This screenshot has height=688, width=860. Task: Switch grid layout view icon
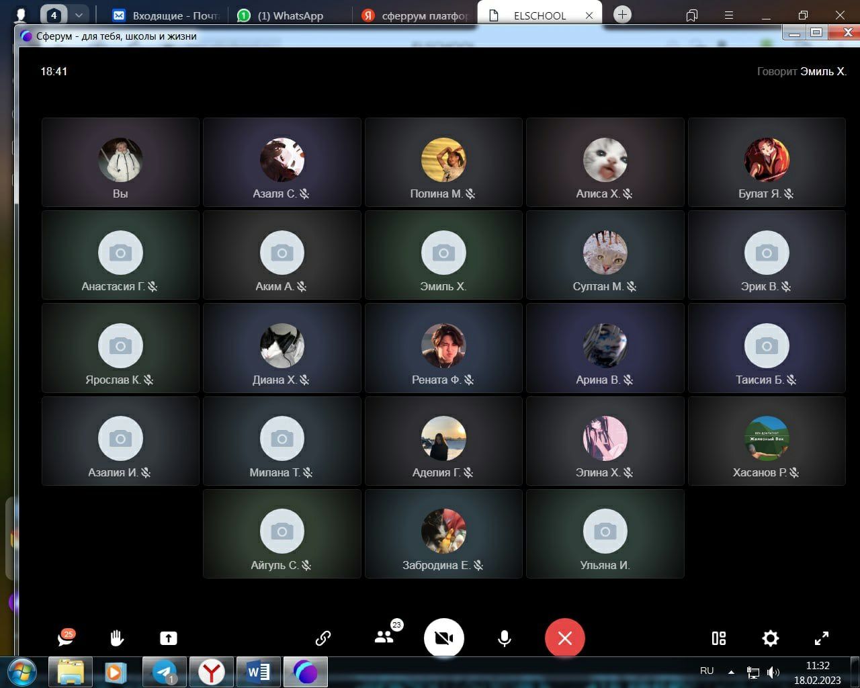718,638
